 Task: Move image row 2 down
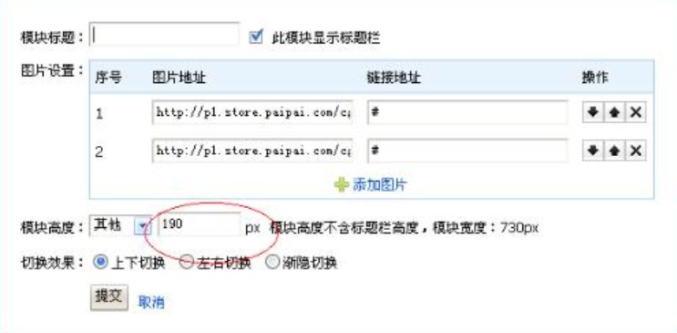tap(593, 151)
